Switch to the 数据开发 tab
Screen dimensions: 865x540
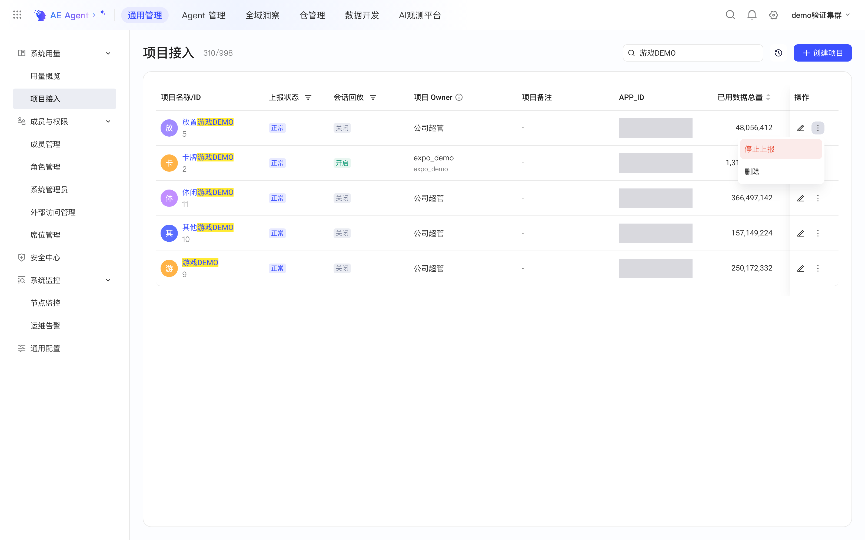362,15
